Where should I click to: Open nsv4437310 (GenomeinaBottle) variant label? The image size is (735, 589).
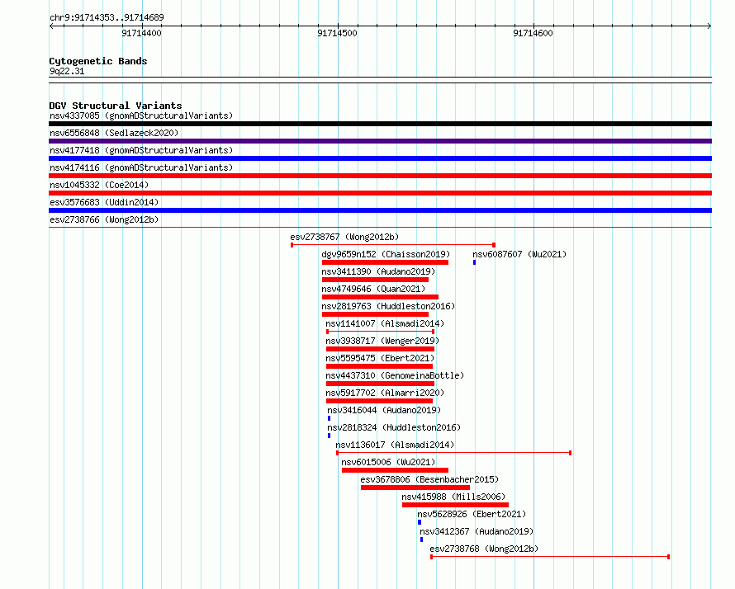pos(395,375)
